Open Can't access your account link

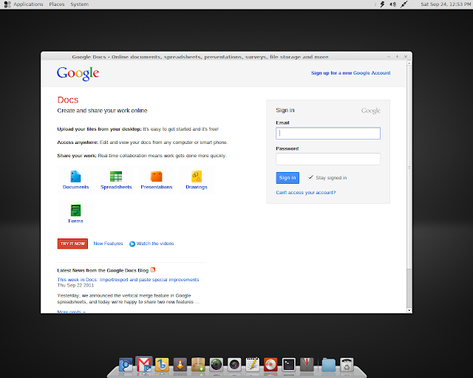point(305,192)
